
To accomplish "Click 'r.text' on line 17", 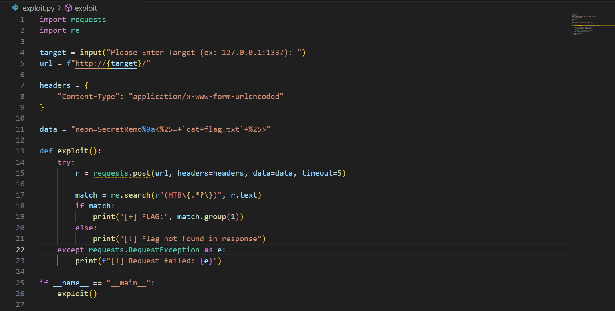I will click(x=244, y=195).
